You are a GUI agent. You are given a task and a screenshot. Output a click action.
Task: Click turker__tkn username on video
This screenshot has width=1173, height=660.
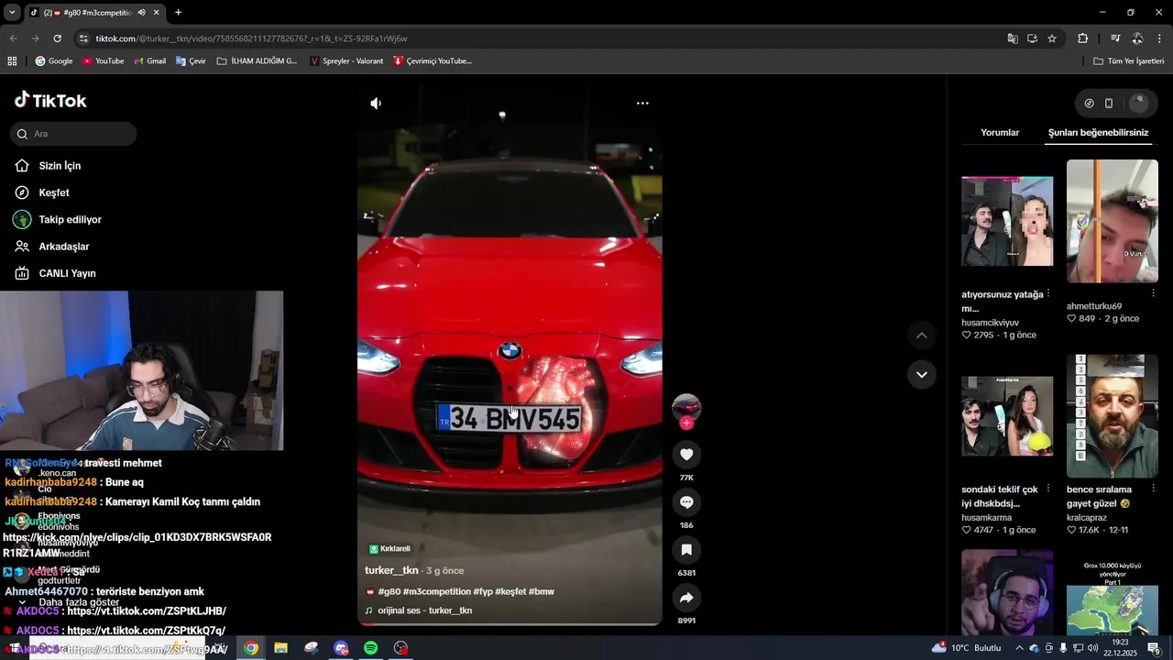[x=391, y=570]
